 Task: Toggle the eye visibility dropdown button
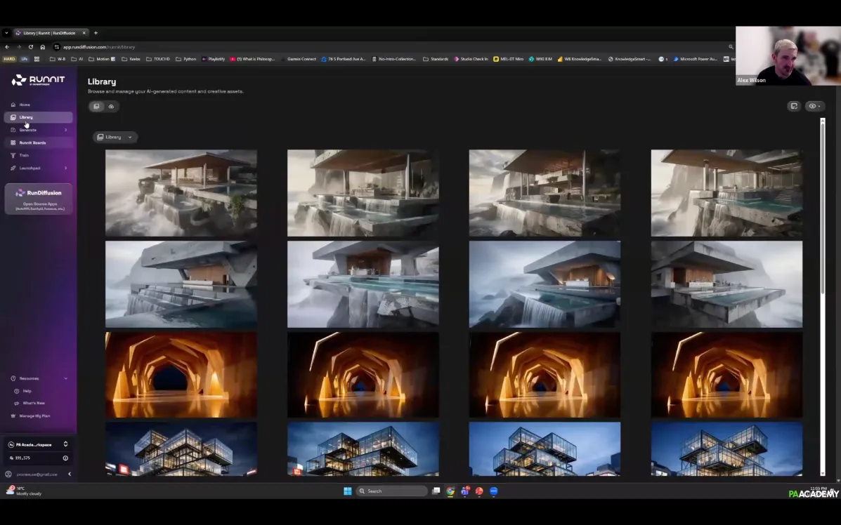(x=814, y=106)
